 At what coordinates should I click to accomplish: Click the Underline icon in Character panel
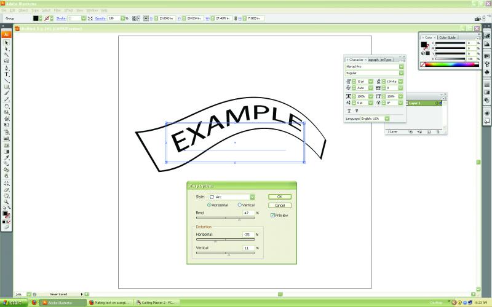click(x=349, y=111)
